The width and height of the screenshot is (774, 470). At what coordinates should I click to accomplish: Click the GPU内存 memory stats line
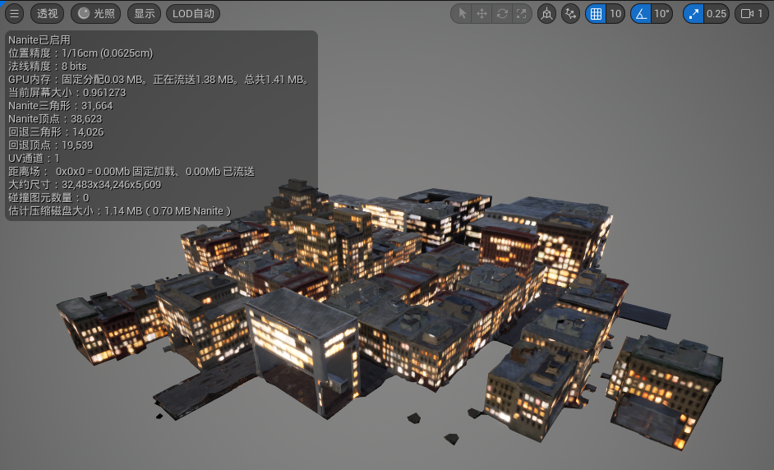pyautogui.click(x=159, y=80)
